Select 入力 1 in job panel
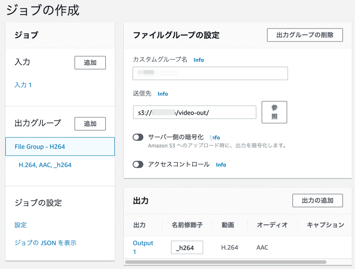Image resolution: width=355 pixels, height=269 pixels. (x=23, y=85)
